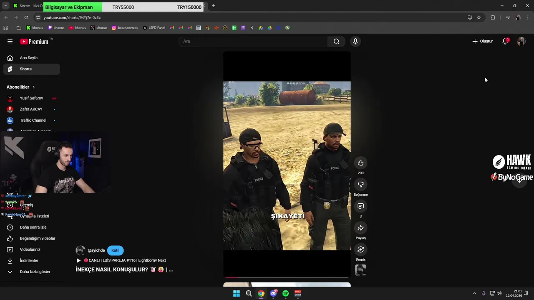
Task: Open Traffic Channel subscription
Action: (32, 120)
